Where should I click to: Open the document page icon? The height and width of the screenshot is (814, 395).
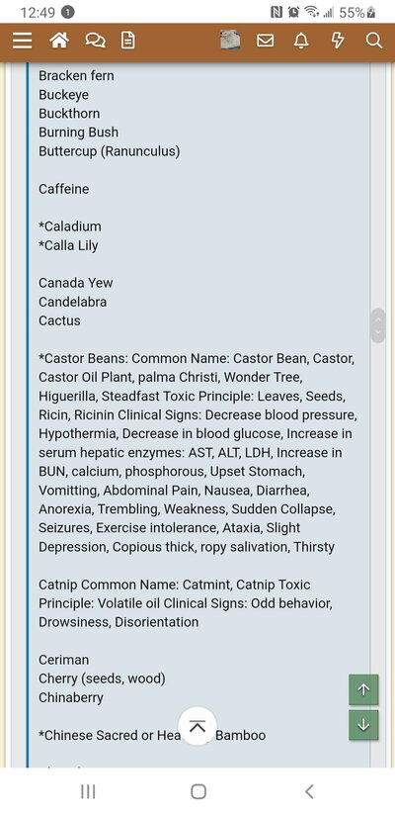128,41
